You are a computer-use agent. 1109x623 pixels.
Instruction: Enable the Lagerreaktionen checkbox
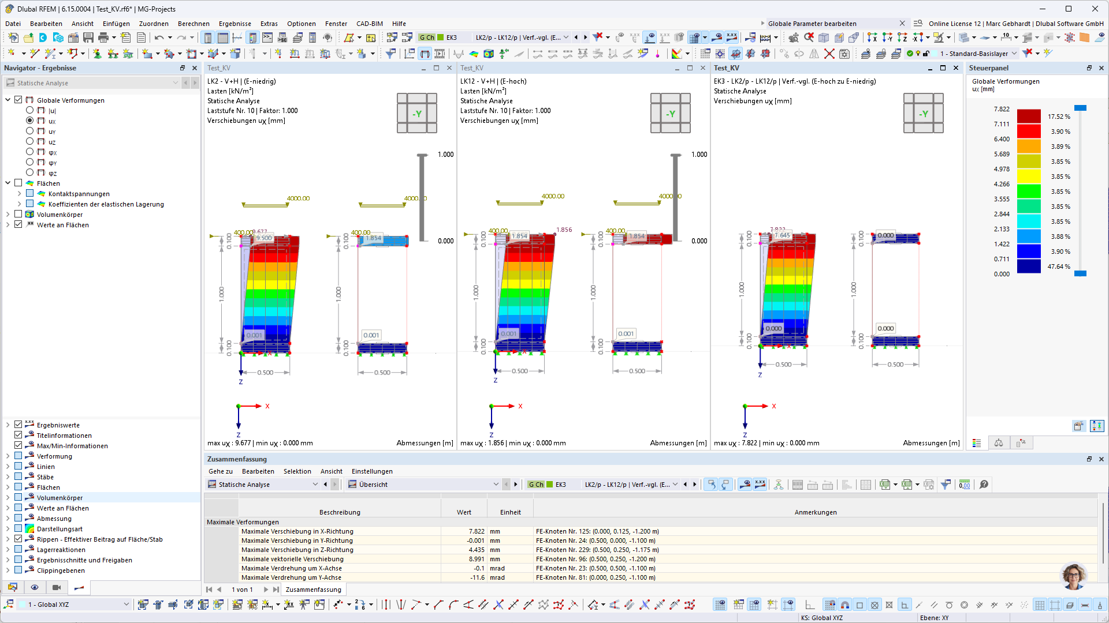point(18,549)
